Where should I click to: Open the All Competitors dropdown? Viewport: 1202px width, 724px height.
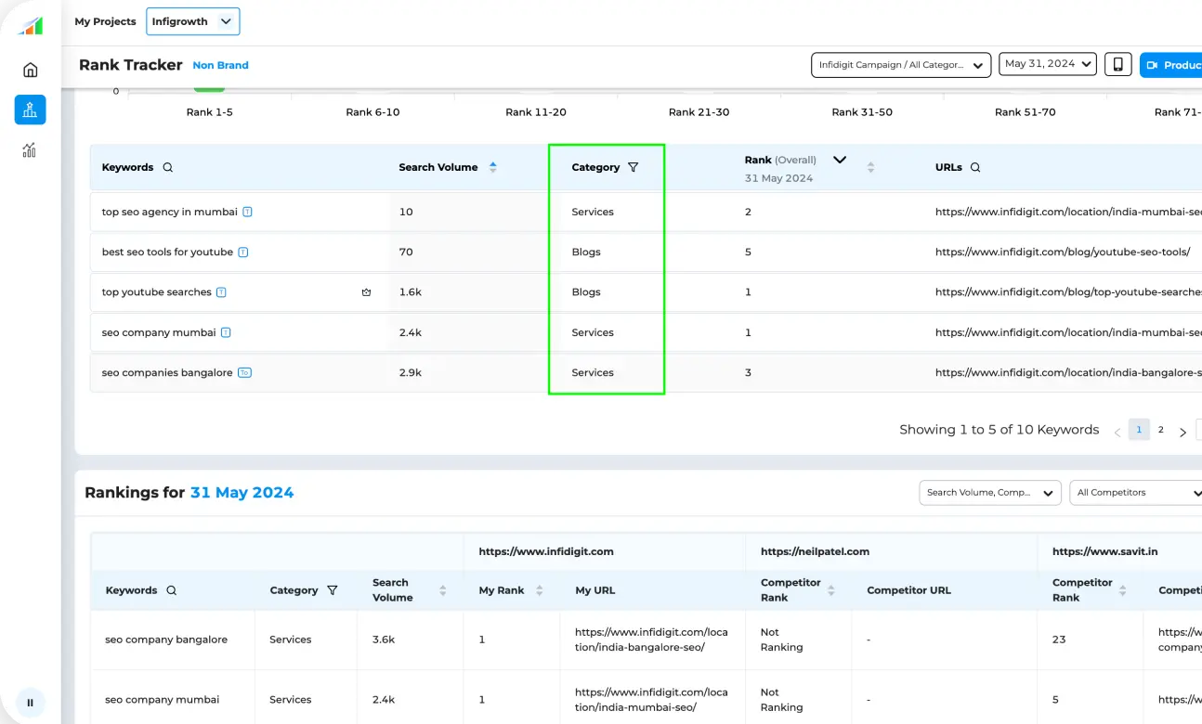1137,493
